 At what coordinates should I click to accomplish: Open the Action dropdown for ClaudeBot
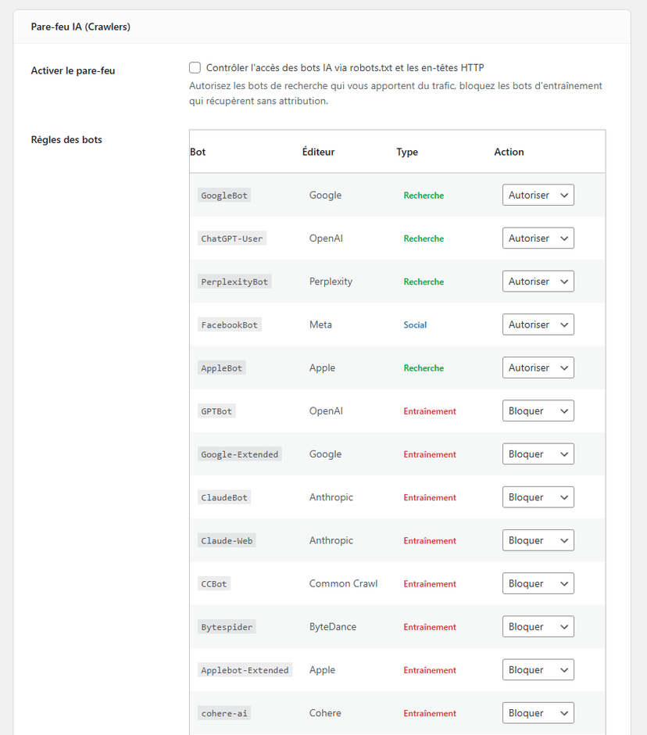pos(538,497)
